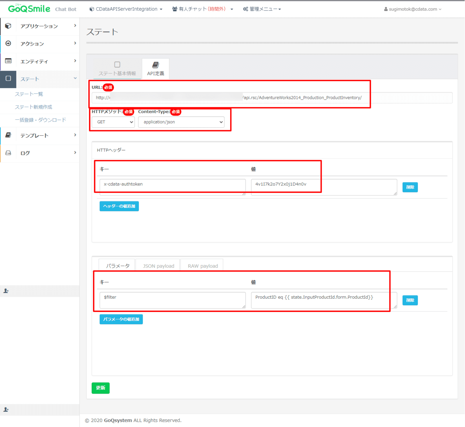Screen dimensions: 465x427
Task: Click the x-cdata-authtoken header key field
Action: pos(172,187)
